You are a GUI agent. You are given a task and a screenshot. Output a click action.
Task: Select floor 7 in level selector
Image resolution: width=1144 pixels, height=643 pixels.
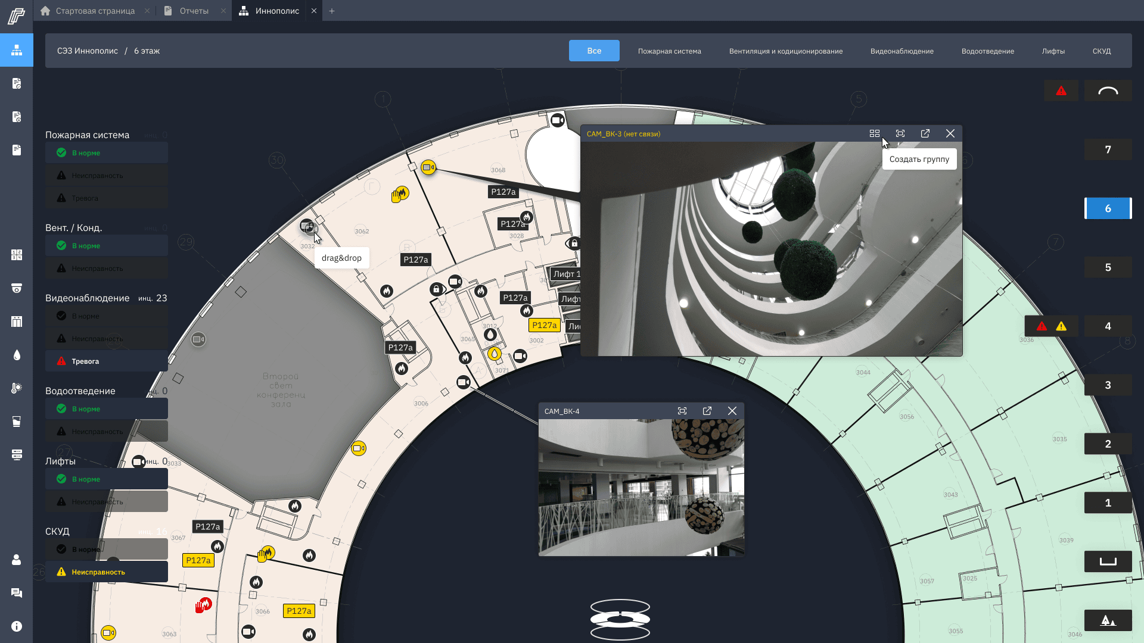(x=1108, y=150)
